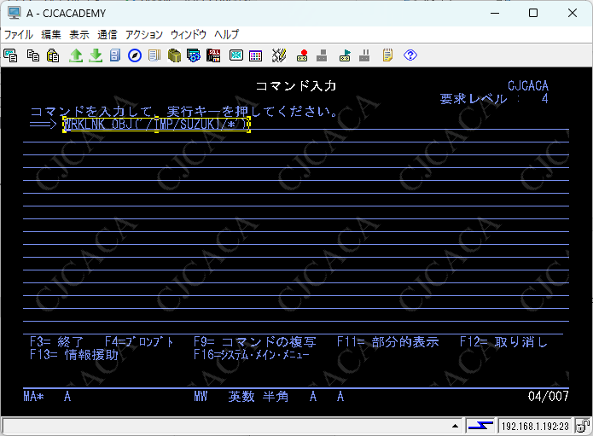Click the WRKLNK command input field
593x436 pixels.
[x=156, y=125]
